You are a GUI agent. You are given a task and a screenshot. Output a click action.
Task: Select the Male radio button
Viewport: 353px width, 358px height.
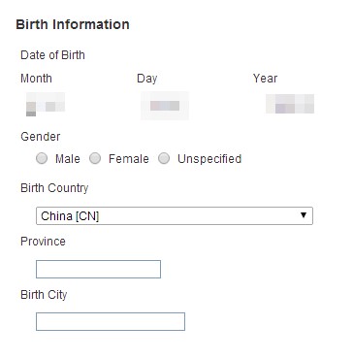(x=42, y=159)
